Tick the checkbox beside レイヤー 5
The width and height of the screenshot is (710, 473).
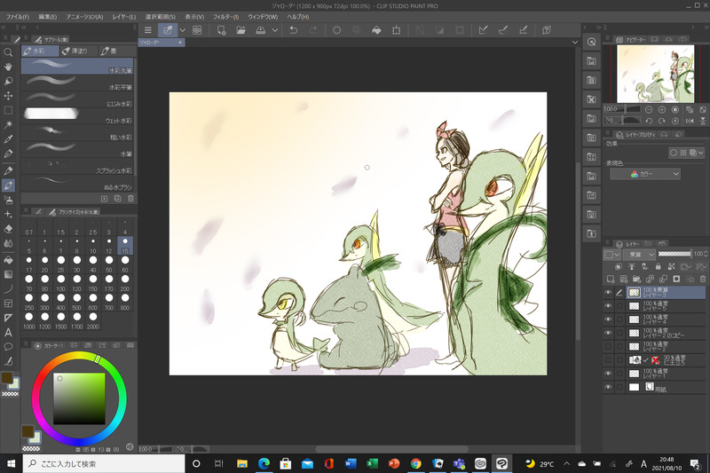pyautogui.click(x=619, y=306)
